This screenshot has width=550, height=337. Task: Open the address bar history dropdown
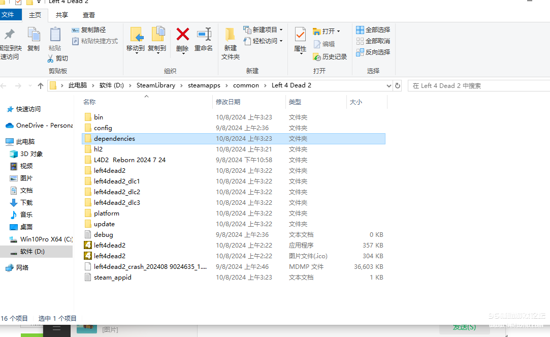point(389,85)
